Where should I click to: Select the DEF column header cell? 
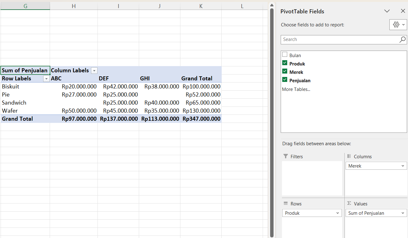tap(118, 79)
